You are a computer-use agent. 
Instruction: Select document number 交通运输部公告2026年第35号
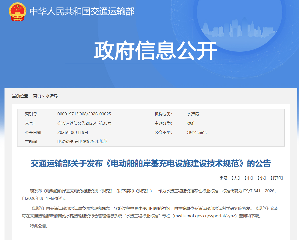(85, 123)
